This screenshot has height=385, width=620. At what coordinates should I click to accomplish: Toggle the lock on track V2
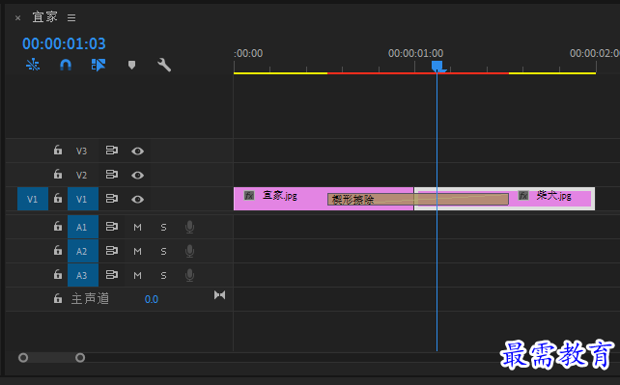(x=58, y=174)
